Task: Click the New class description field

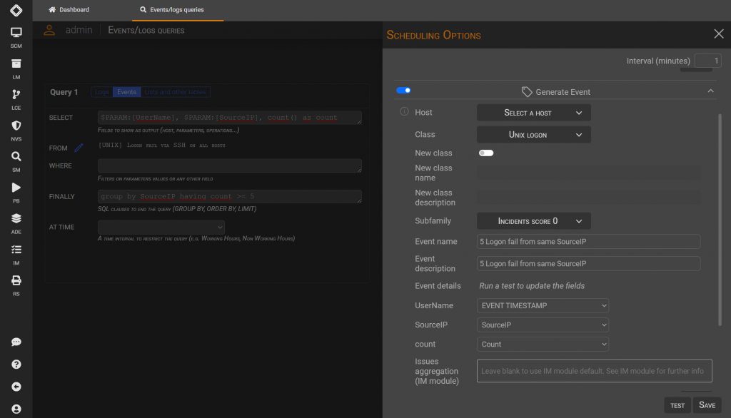Action: tap(588, 198)
